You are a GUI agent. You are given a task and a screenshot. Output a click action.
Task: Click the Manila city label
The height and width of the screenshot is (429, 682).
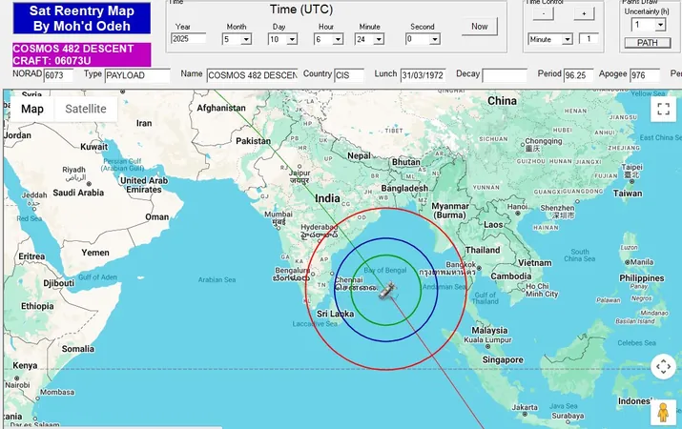point(642,262)
